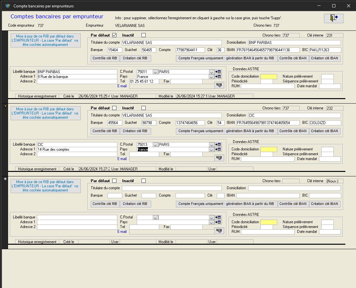Click the BIC field containing PAKLFI1263

[x=325, y=50]
